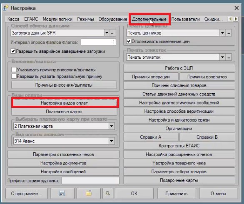
Task: Open the Скидки tab
Action: (x=213, y=19)
